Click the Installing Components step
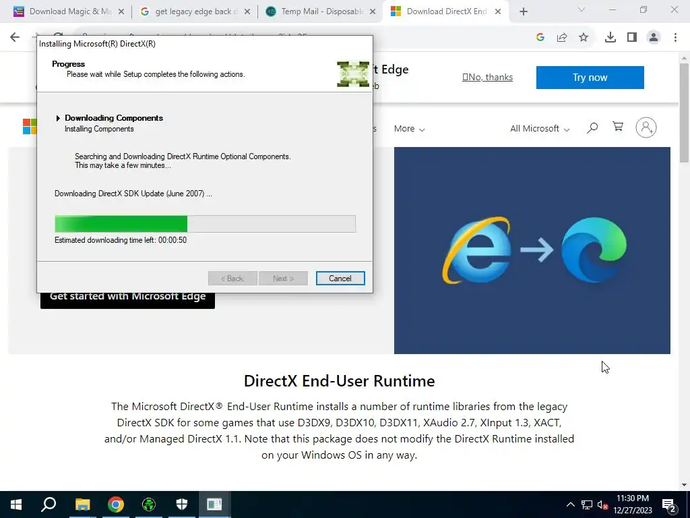This screenshot has width=690, height=518. click(x=99, y=129)
